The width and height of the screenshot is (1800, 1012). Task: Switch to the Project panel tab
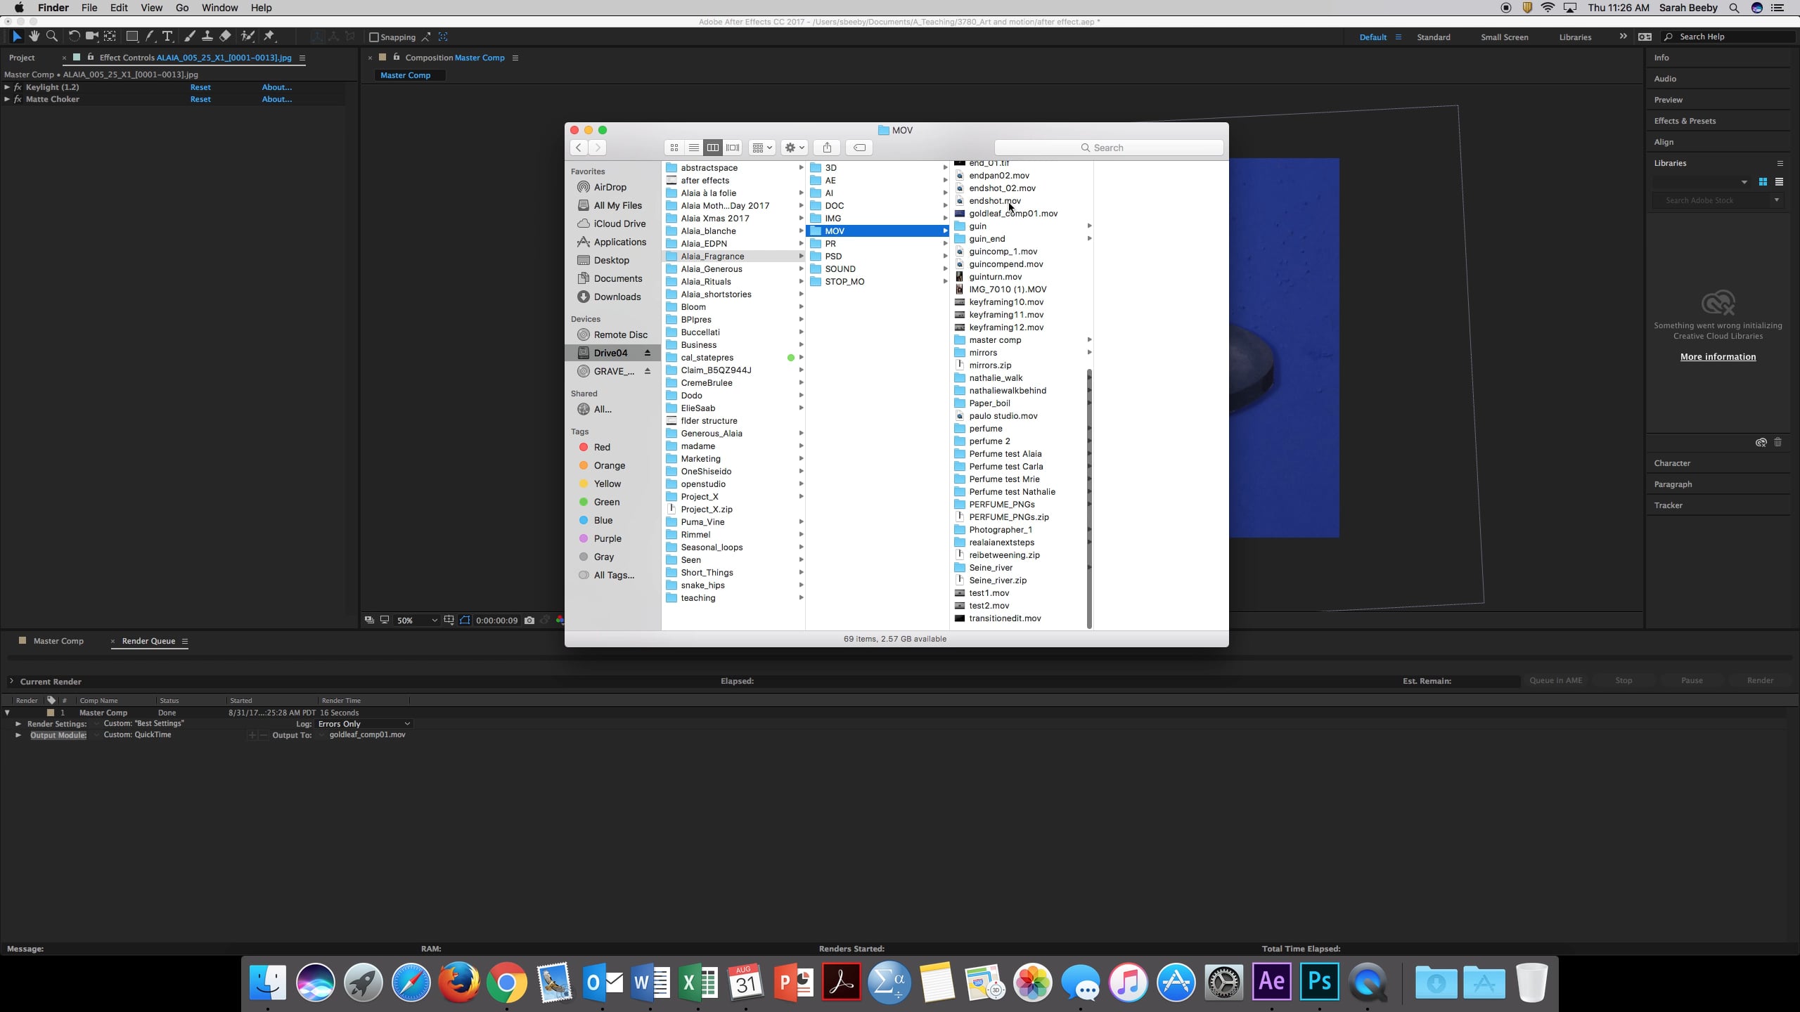(x=22, y=58)
